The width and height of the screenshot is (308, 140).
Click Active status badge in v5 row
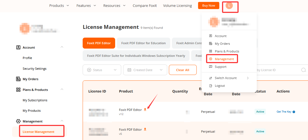coord(260,131)
